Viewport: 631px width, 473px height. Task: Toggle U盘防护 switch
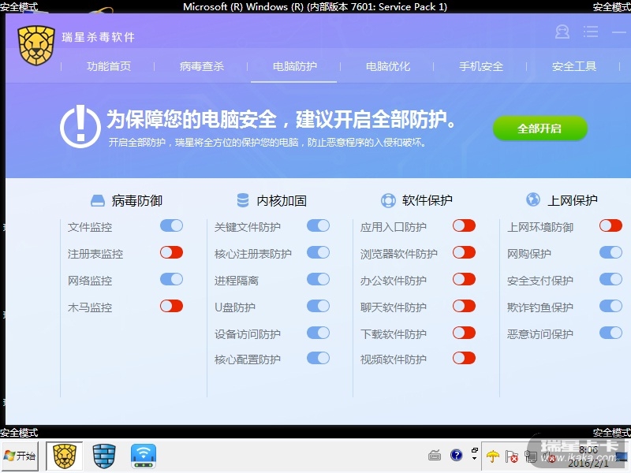(x=318, y=307)
